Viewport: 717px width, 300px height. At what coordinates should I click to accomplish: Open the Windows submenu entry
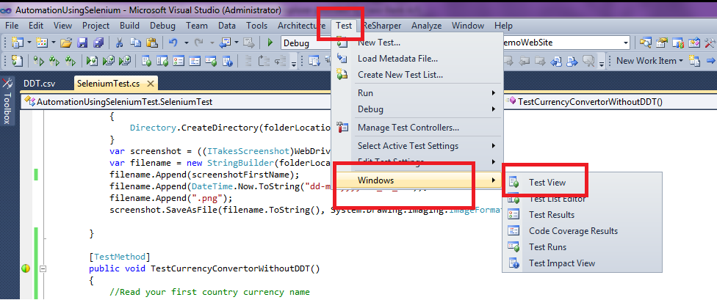tap(416, 180)
